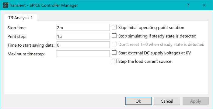Click the Cancel button
The width and height of the screenshot is (213, 109).
[167, 101]
